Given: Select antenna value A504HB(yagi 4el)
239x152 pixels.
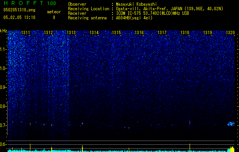Looking at the screenshot, I should pyautogui.click(x=134, y=18).
